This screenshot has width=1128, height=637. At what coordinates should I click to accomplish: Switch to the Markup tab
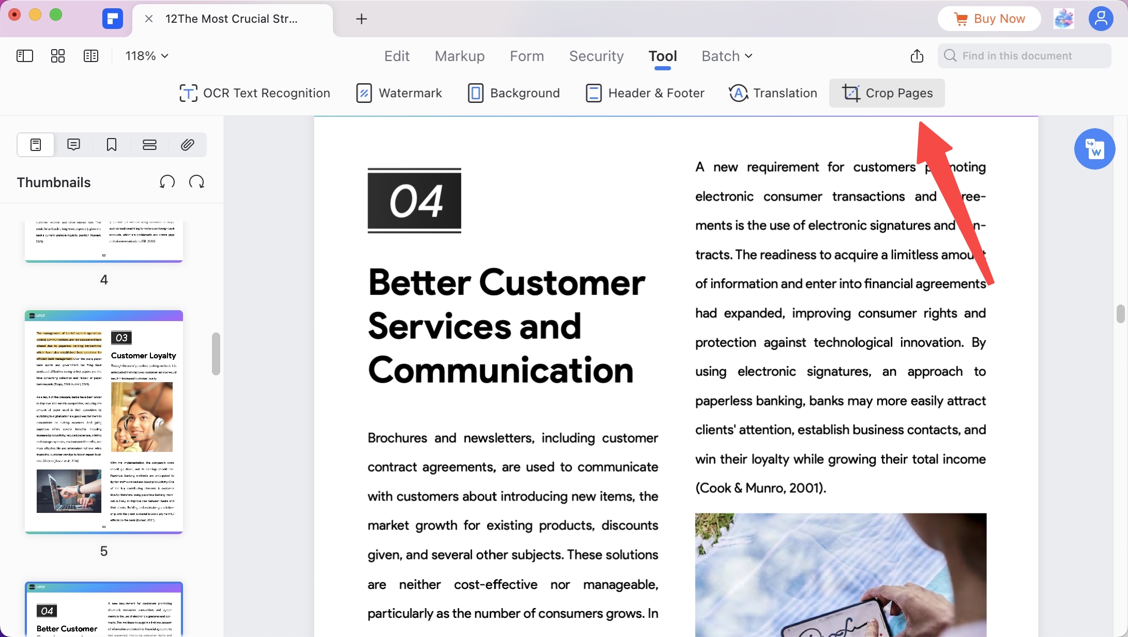point(460,56)
